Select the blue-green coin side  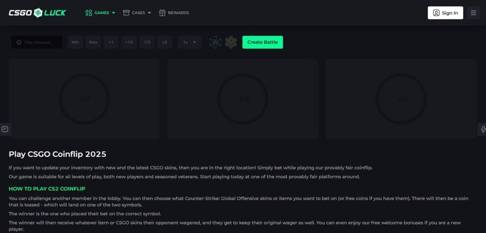pos(215,42)
